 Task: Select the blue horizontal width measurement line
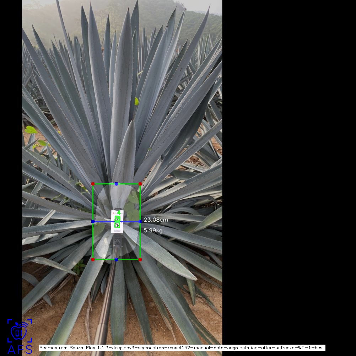click(x=103, y=221)
